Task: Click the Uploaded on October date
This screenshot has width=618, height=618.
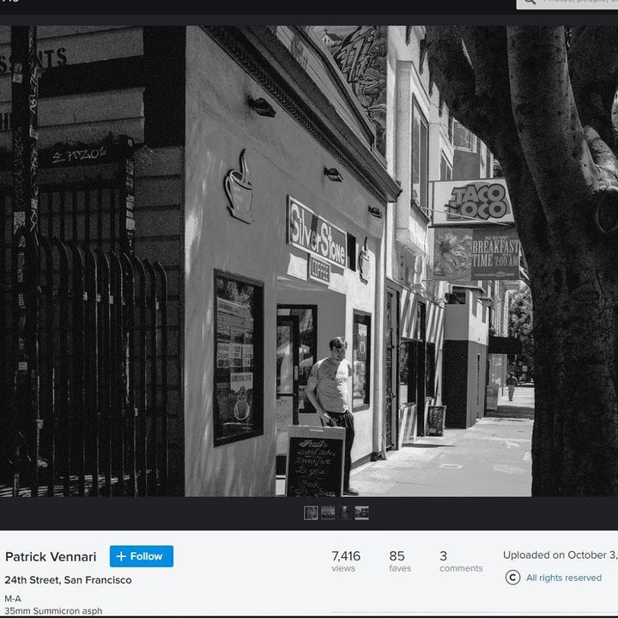Action: click(x=560, y=555)
